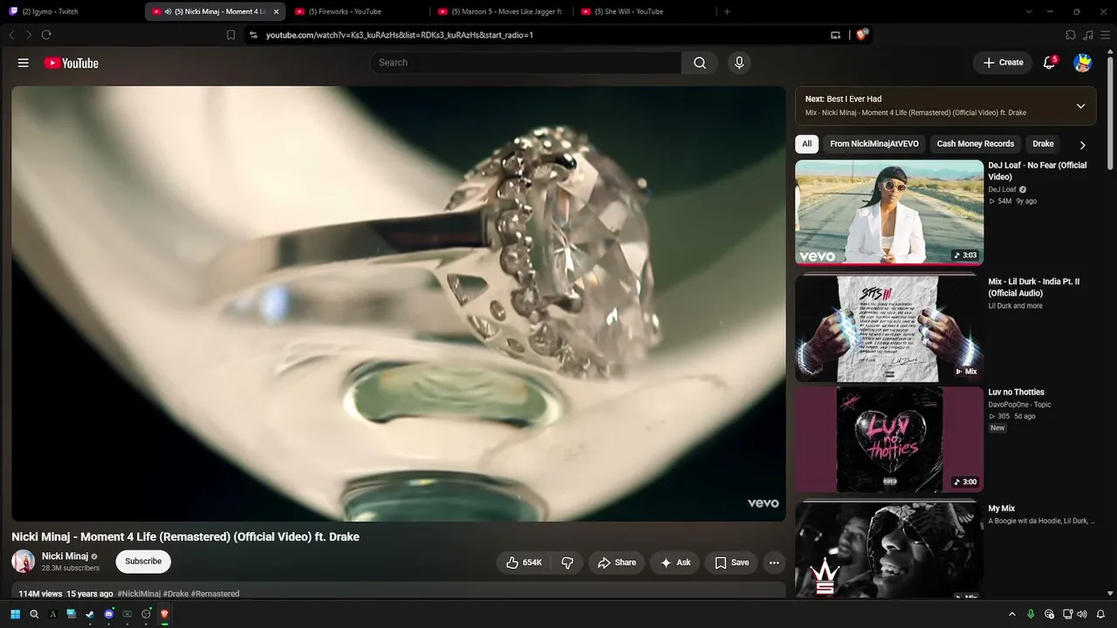Screen dimensions: 1117x628
Task: Dislike this video
Action: point(567,563)
